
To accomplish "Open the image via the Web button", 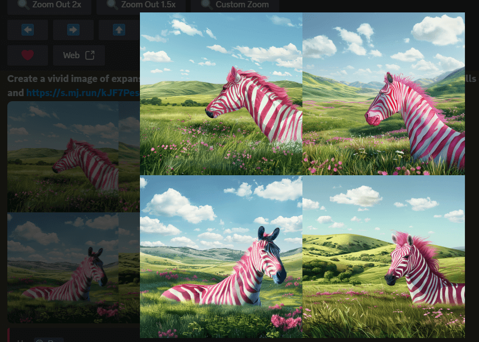I will pos(79,55).
